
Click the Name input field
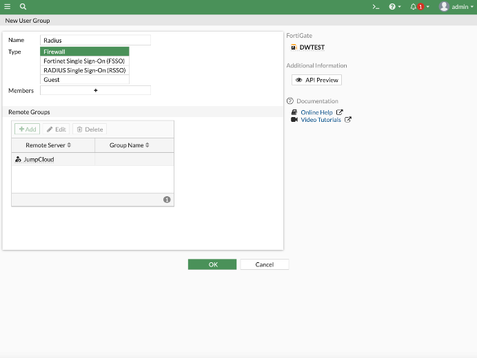pos(95,40)
